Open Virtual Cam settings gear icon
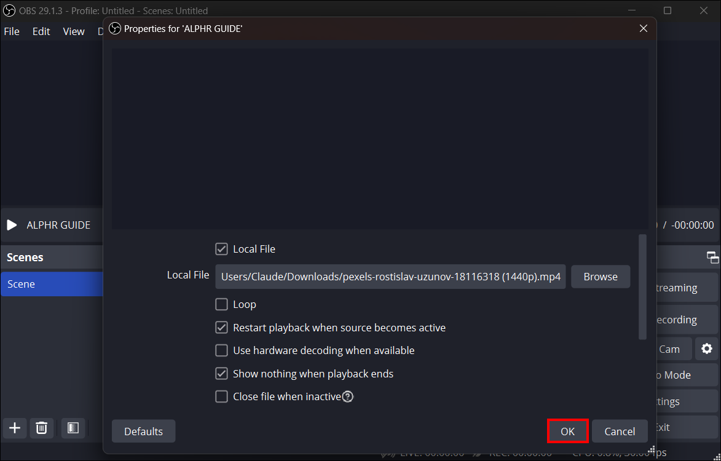721x461 pixels. pyautogui.click(x=706, y=349)
